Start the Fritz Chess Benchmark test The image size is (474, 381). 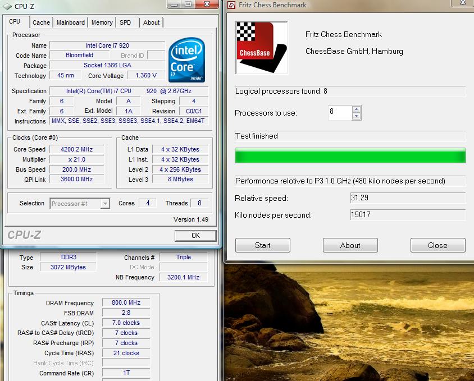pos(263,245)
